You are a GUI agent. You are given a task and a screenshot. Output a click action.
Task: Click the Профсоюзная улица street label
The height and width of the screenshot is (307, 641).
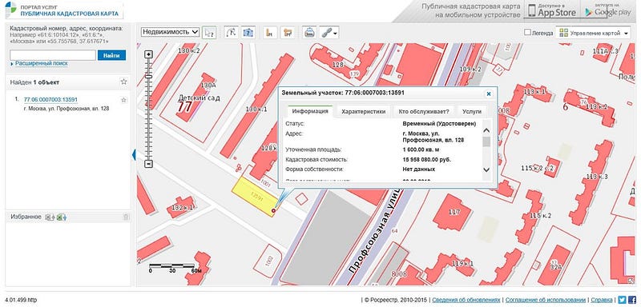point(374,230)
